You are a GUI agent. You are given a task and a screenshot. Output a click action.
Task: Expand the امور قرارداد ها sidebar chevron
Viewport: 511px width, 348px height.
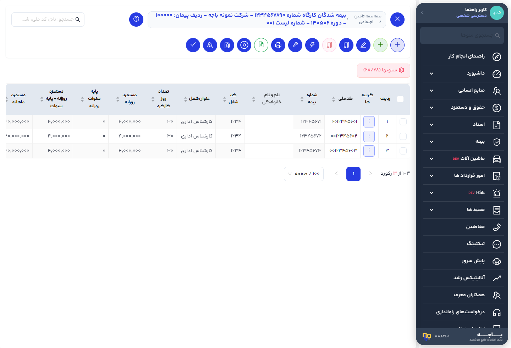432,176
